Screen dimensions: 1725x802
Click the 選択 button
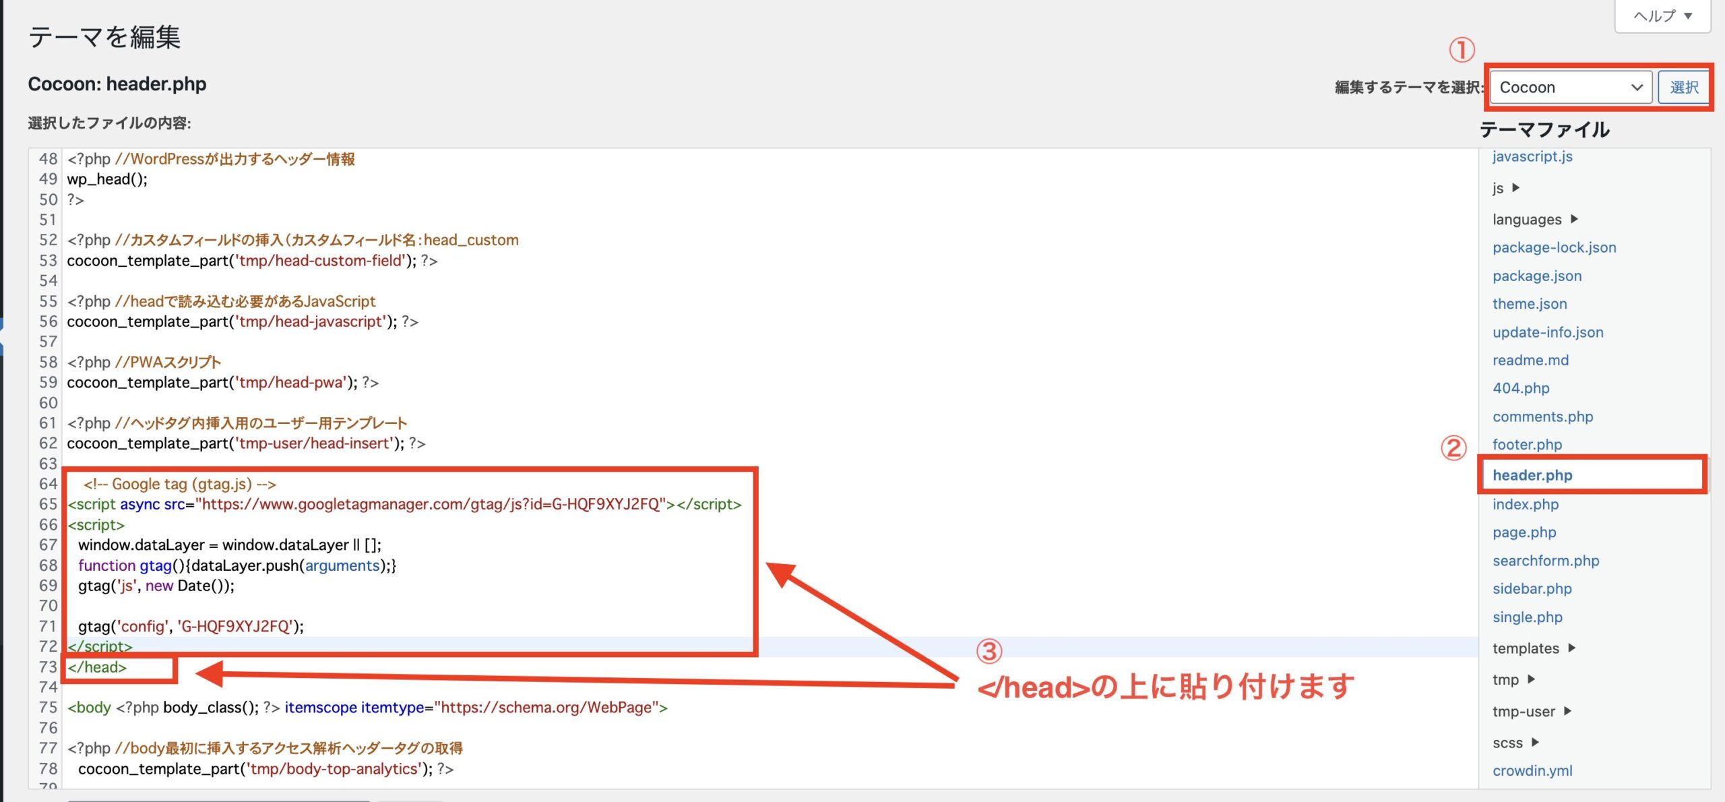pos(1683,88)
